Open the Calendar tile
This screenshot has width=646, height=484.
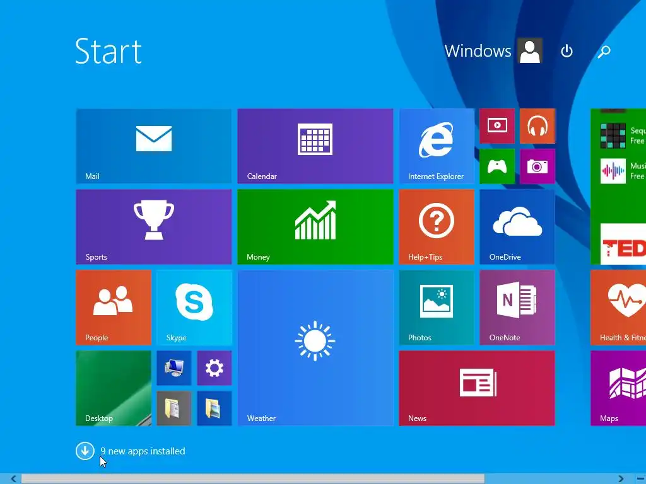(x=315, y=146)
